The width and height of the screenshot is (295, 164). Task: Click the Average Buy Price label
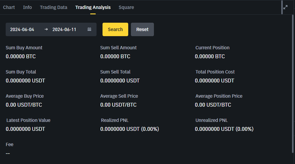pos(25,96)
